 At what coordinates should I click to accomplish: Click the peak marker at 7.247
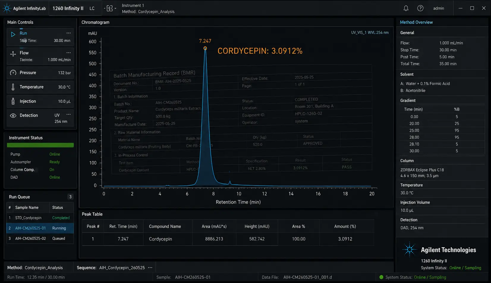[x=205, y=48]
